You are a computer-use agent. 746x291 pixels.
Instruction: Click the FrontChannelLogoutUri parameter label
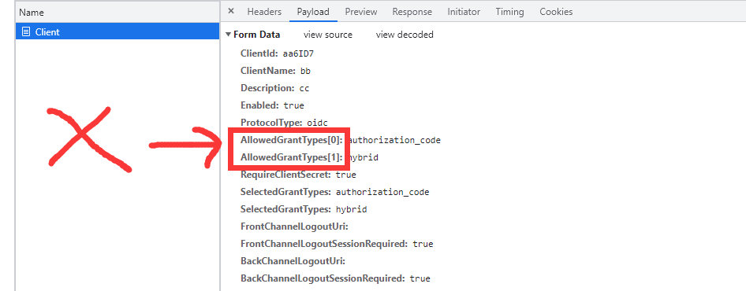[295, 227]
